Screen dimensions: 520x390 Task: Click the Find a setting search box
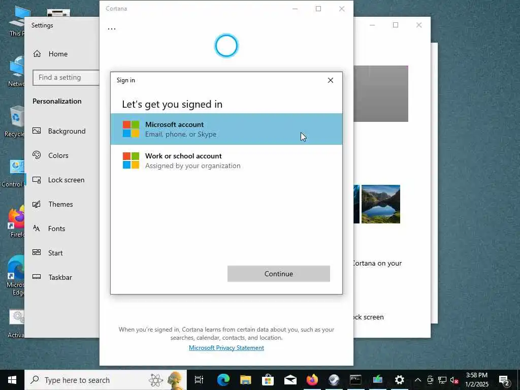(66, 77)
